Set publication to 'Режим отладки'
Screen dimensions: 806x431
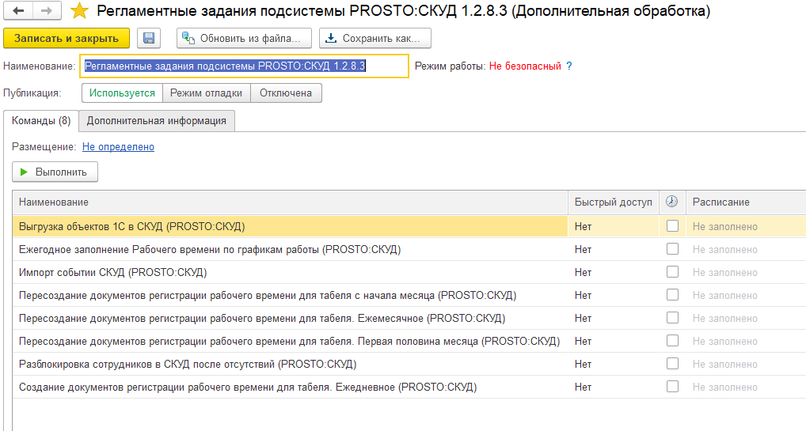click(206, 93)
